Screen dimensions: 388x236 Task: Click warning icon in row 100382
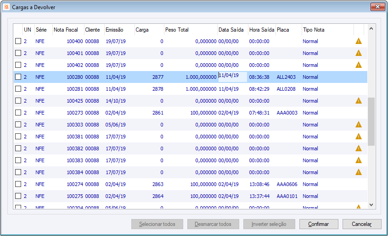pos(359,148)
